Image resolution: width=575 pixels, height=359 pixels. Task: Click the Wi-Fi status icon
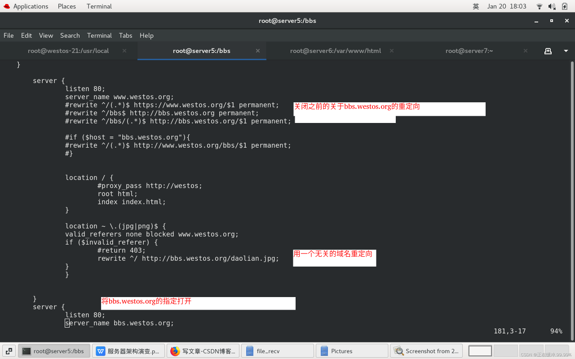pyautogui.click(x=540, y=6)
